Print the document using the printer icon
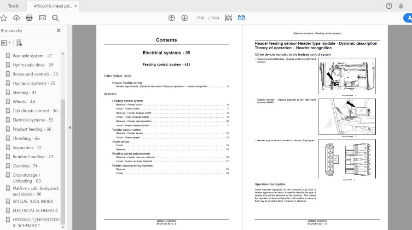412x230 pixels. coord(29,18)
